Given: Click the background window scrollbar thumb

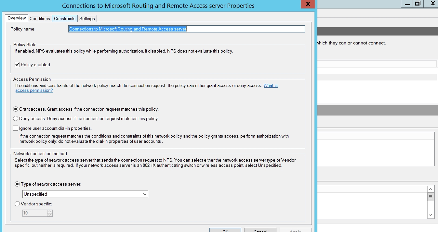Looking at the screenshot, I should (x=431, y=197).
